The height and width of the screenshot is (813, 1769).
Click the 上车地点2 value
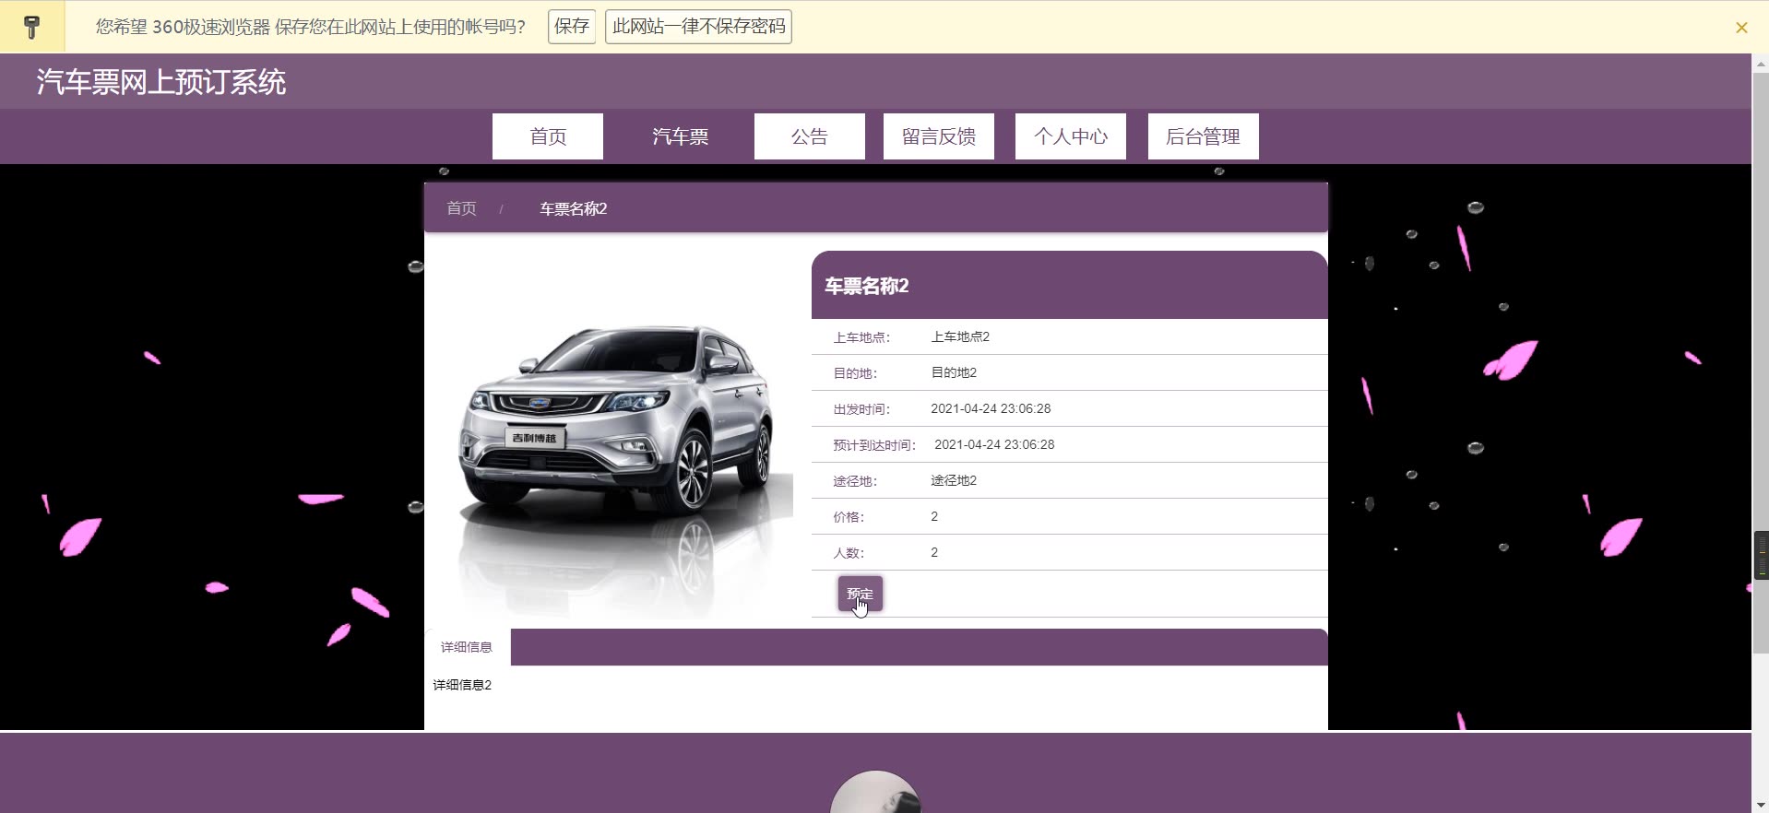tap(960, 336)
